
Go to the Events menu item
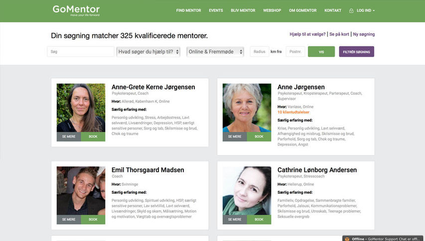point(216,10)
